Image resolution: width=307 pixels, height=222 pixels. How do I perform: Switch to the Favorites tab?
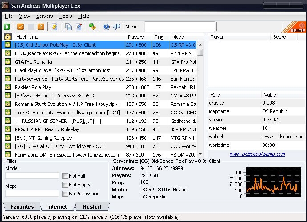coord(22,206)
